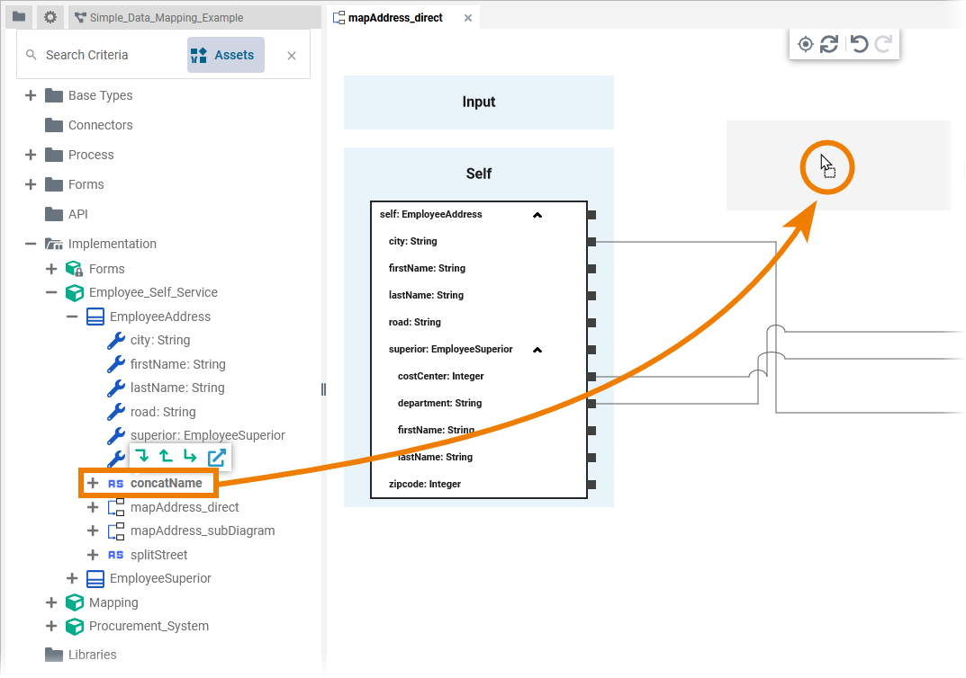Viewport: 966px width, 678px height.
Task: Focus the Search Criteria input field
Action: [x=108, y=56]
